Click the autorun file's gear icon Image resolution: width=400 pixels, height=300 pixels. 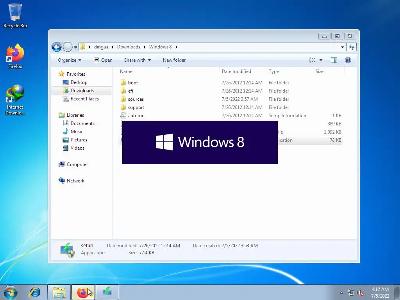click(123, 115)
